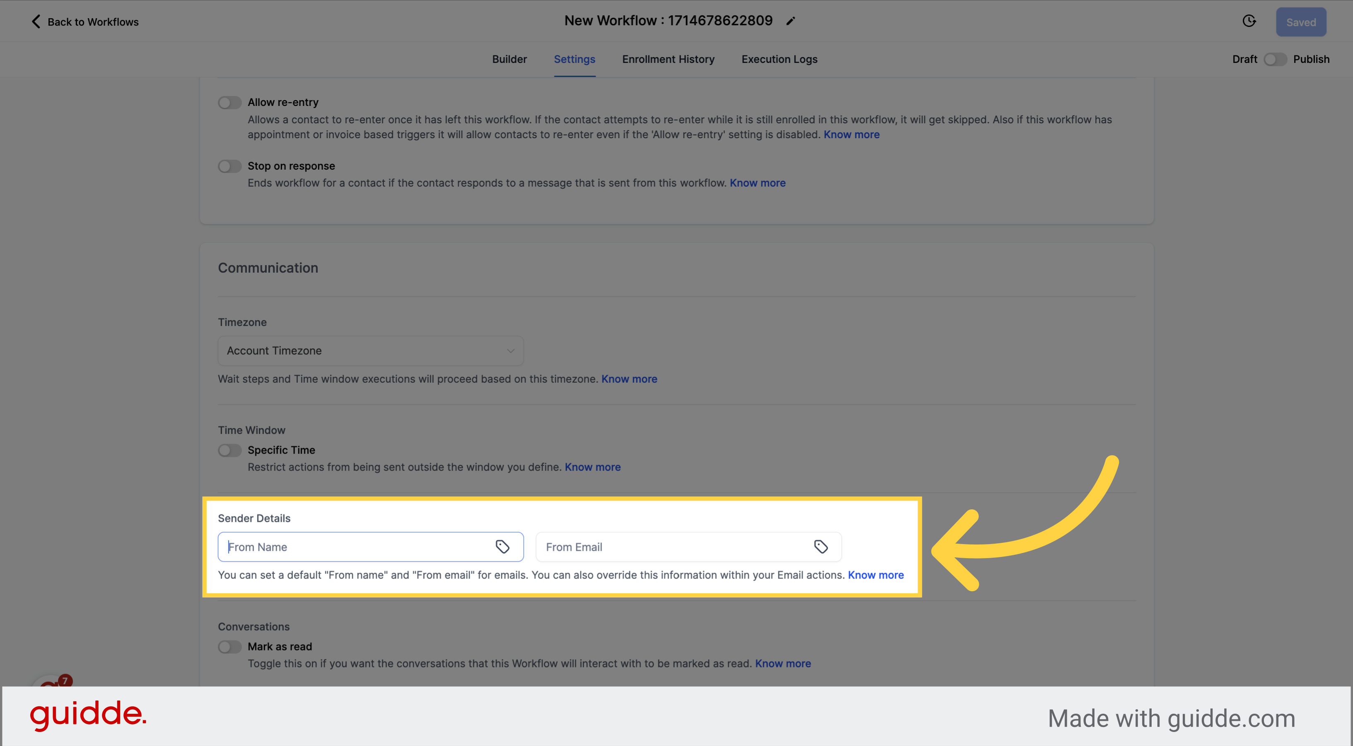Open Know more link for Sender Details
Image resolution: width=1353 pixels, height=746 pixels.
click(x=875, y=575)
